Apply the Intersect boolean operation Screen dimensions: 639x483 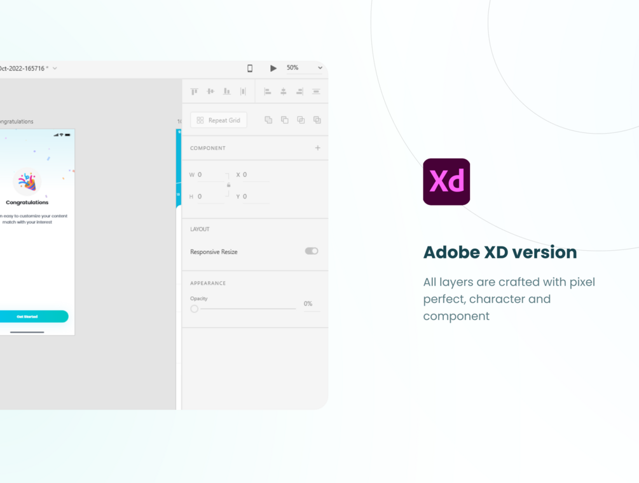301,120
